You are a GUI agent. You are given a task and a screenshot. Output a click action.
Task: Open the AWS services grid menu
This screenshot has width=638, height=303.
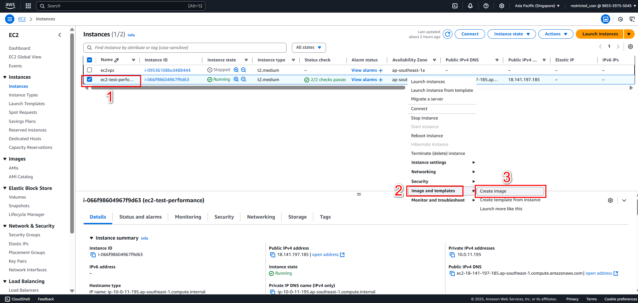click(x=28, y=6)
